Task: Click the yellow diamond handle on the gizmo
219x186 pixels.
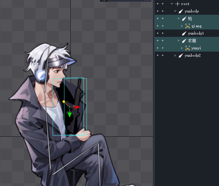Action: click(64, 102)
